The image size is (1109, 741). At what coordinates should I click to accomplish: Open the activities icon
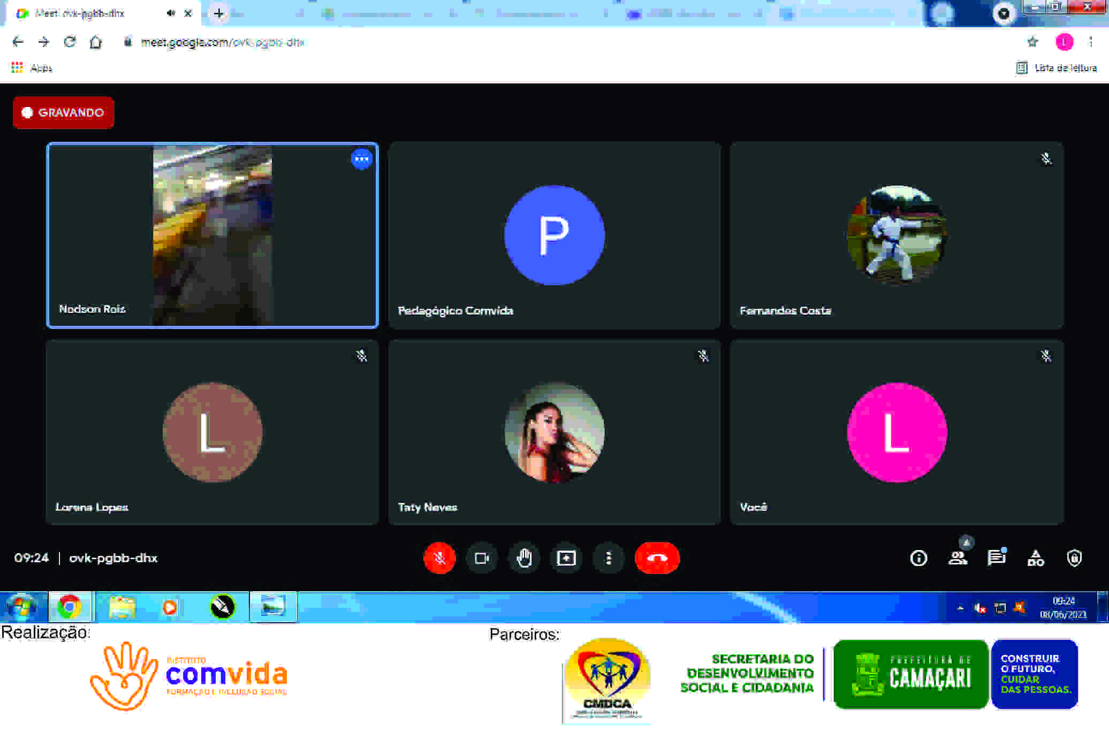click(x=1035, y=558)
